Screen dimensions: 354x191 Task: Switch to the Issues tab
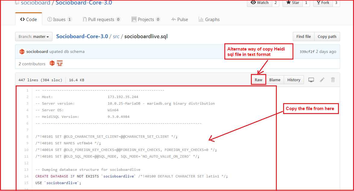[x=59, y=19]
